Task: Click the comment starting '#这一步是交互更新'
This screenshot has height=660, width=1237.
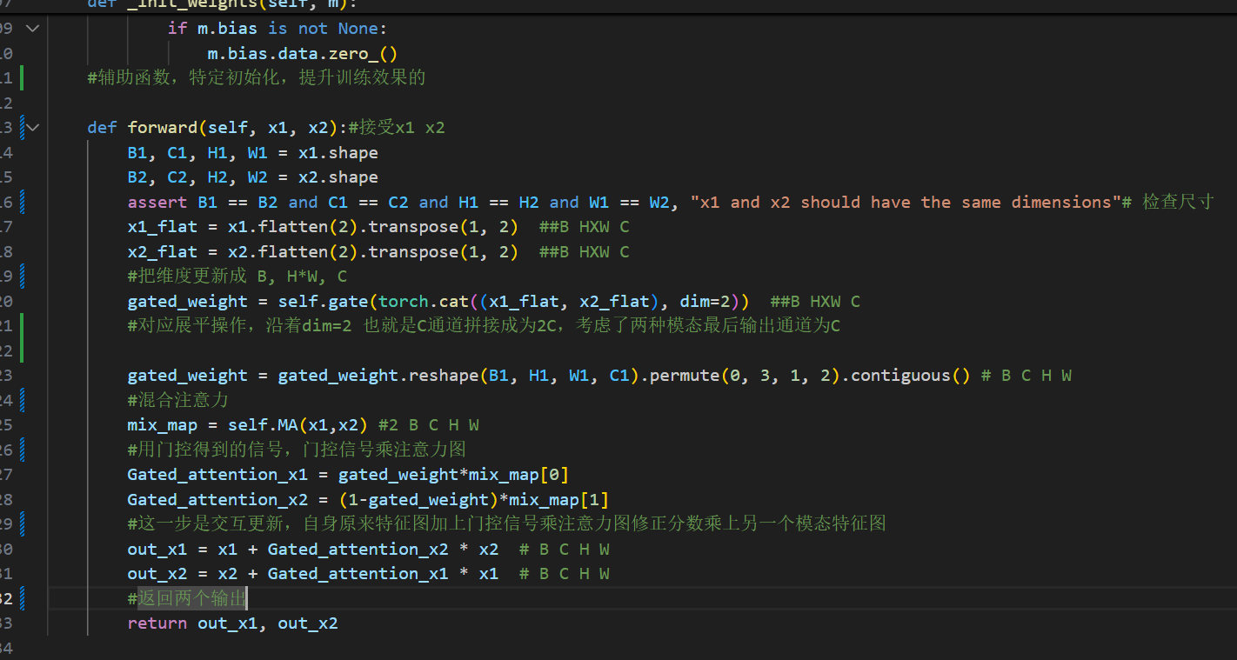Action: tap(507, 523)
